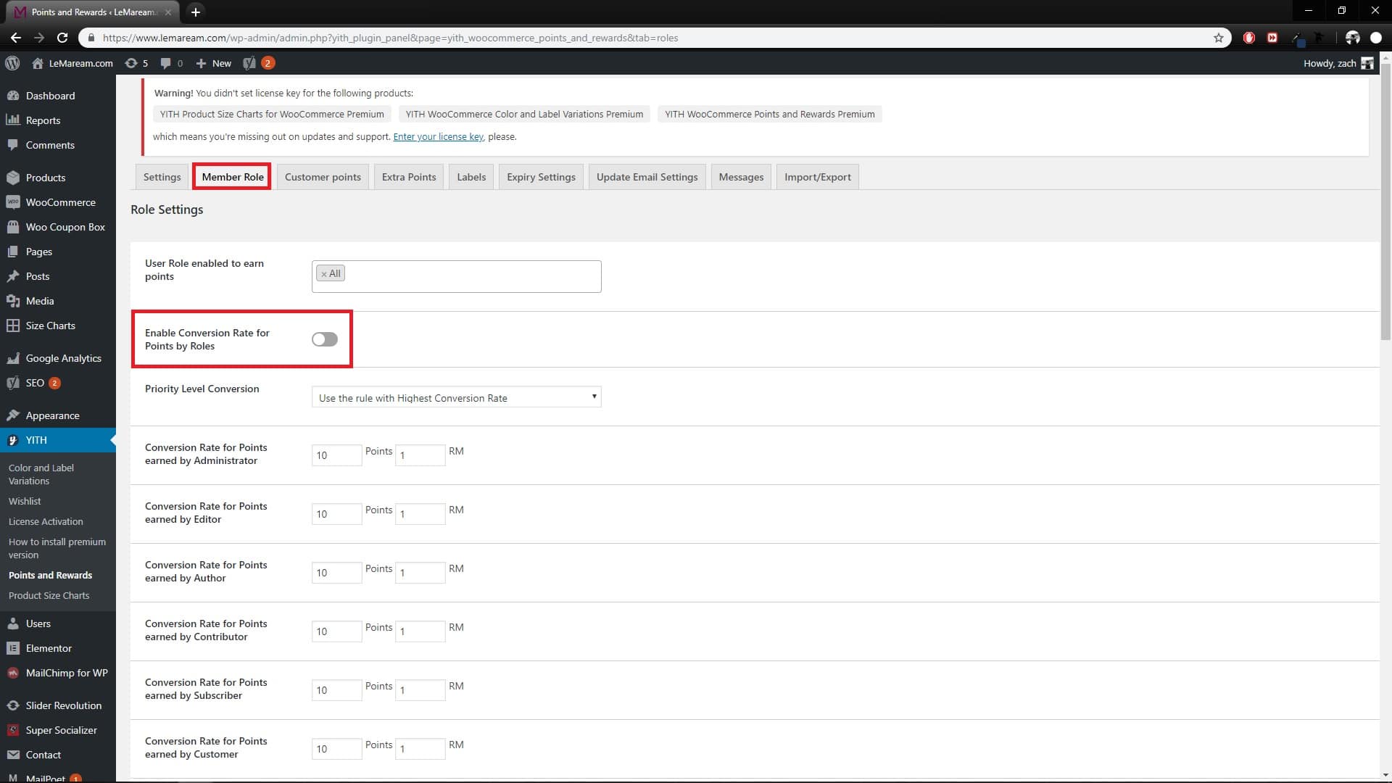The height and width of the screenshot is (783, 1392).
Task: Click YITH Product Size Charts Premium label
Action: tap(272, 114)
